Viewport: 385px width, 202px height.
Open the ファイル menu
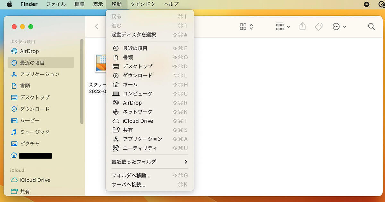click(x=56, y=4)
